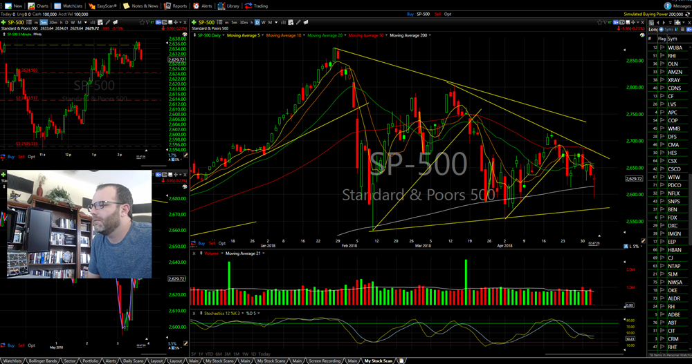Open chart color palette on daily chart
692x364 pixels.
pyautogui.click(x=642, y=35)
